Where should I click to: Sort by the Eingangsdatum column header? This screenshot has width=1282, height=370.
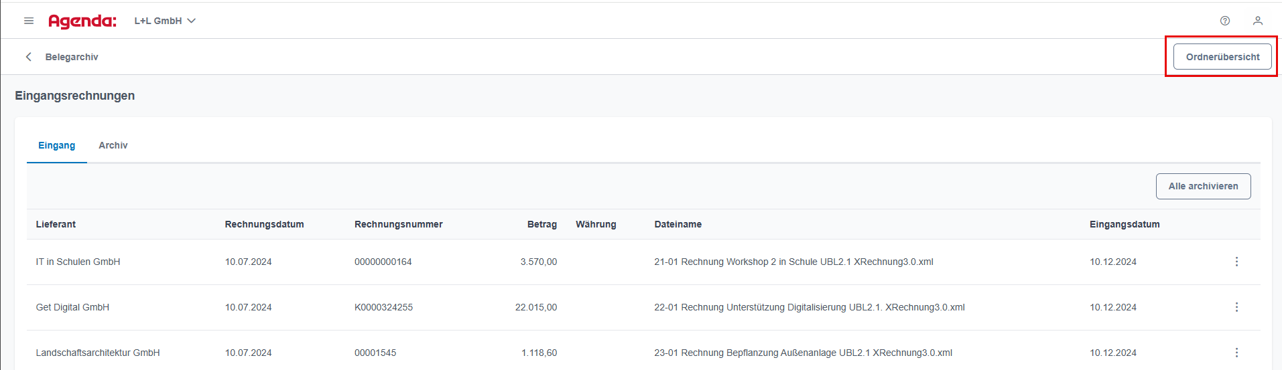(x=1125, y=224)
